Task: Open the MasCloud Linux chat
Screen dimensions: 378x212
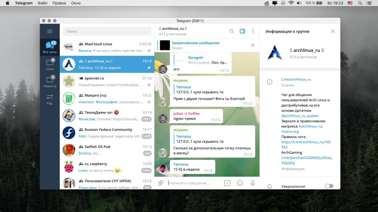Action: click(107, 47)
